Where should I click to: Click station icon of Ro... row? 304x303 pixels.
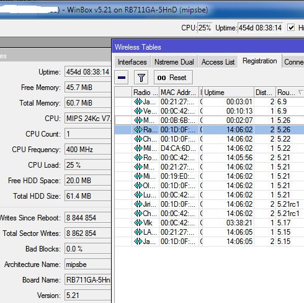pos(138,158)
